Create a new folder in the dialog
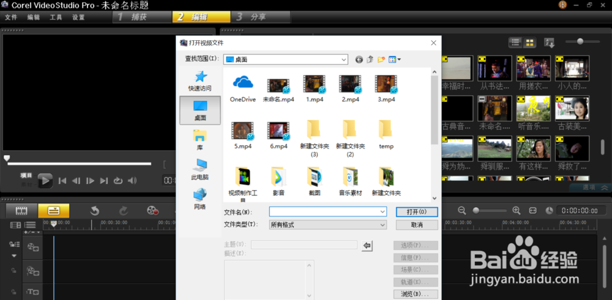Viewport: 612px width, 300px height. pos(381,60)
